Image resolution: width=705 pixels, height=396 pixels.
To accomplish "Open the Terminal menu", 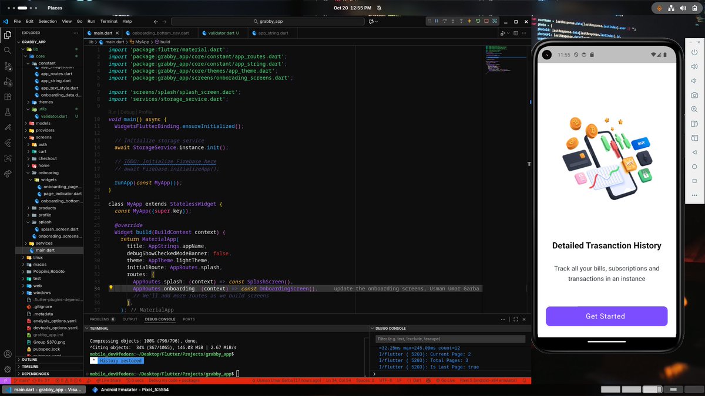I will coord(109,21).
